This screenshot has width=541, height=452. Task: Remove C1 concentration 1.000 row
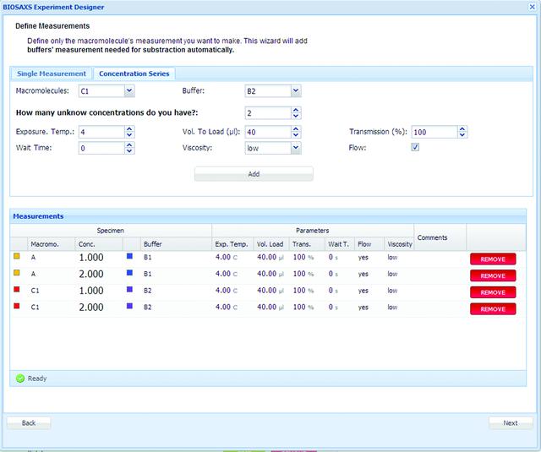pyautogui.click(x=493, y=292)
